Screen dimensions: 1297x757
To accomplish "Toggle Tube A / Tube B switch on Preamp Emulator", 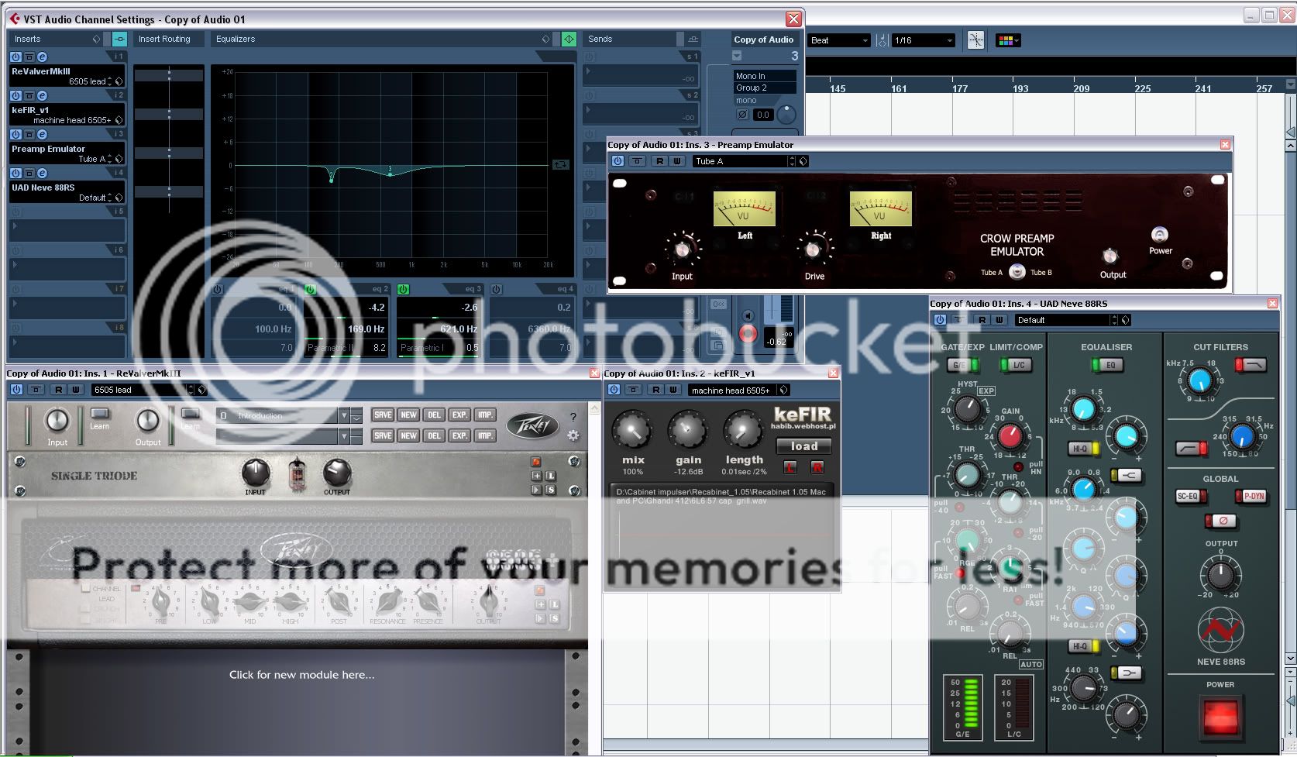I will click(x=1017, y=272).
